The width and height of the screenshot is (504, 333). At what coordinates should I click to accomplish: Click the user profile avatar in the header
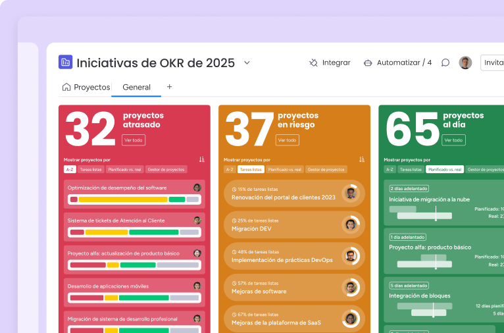coord(465,63)
